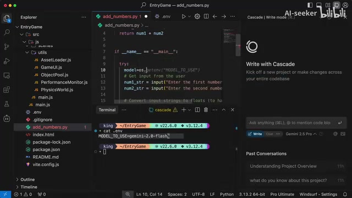Open PhysicsWorld.js file
The height and width of the screenshot is (198, 352).
click(57, 90)
